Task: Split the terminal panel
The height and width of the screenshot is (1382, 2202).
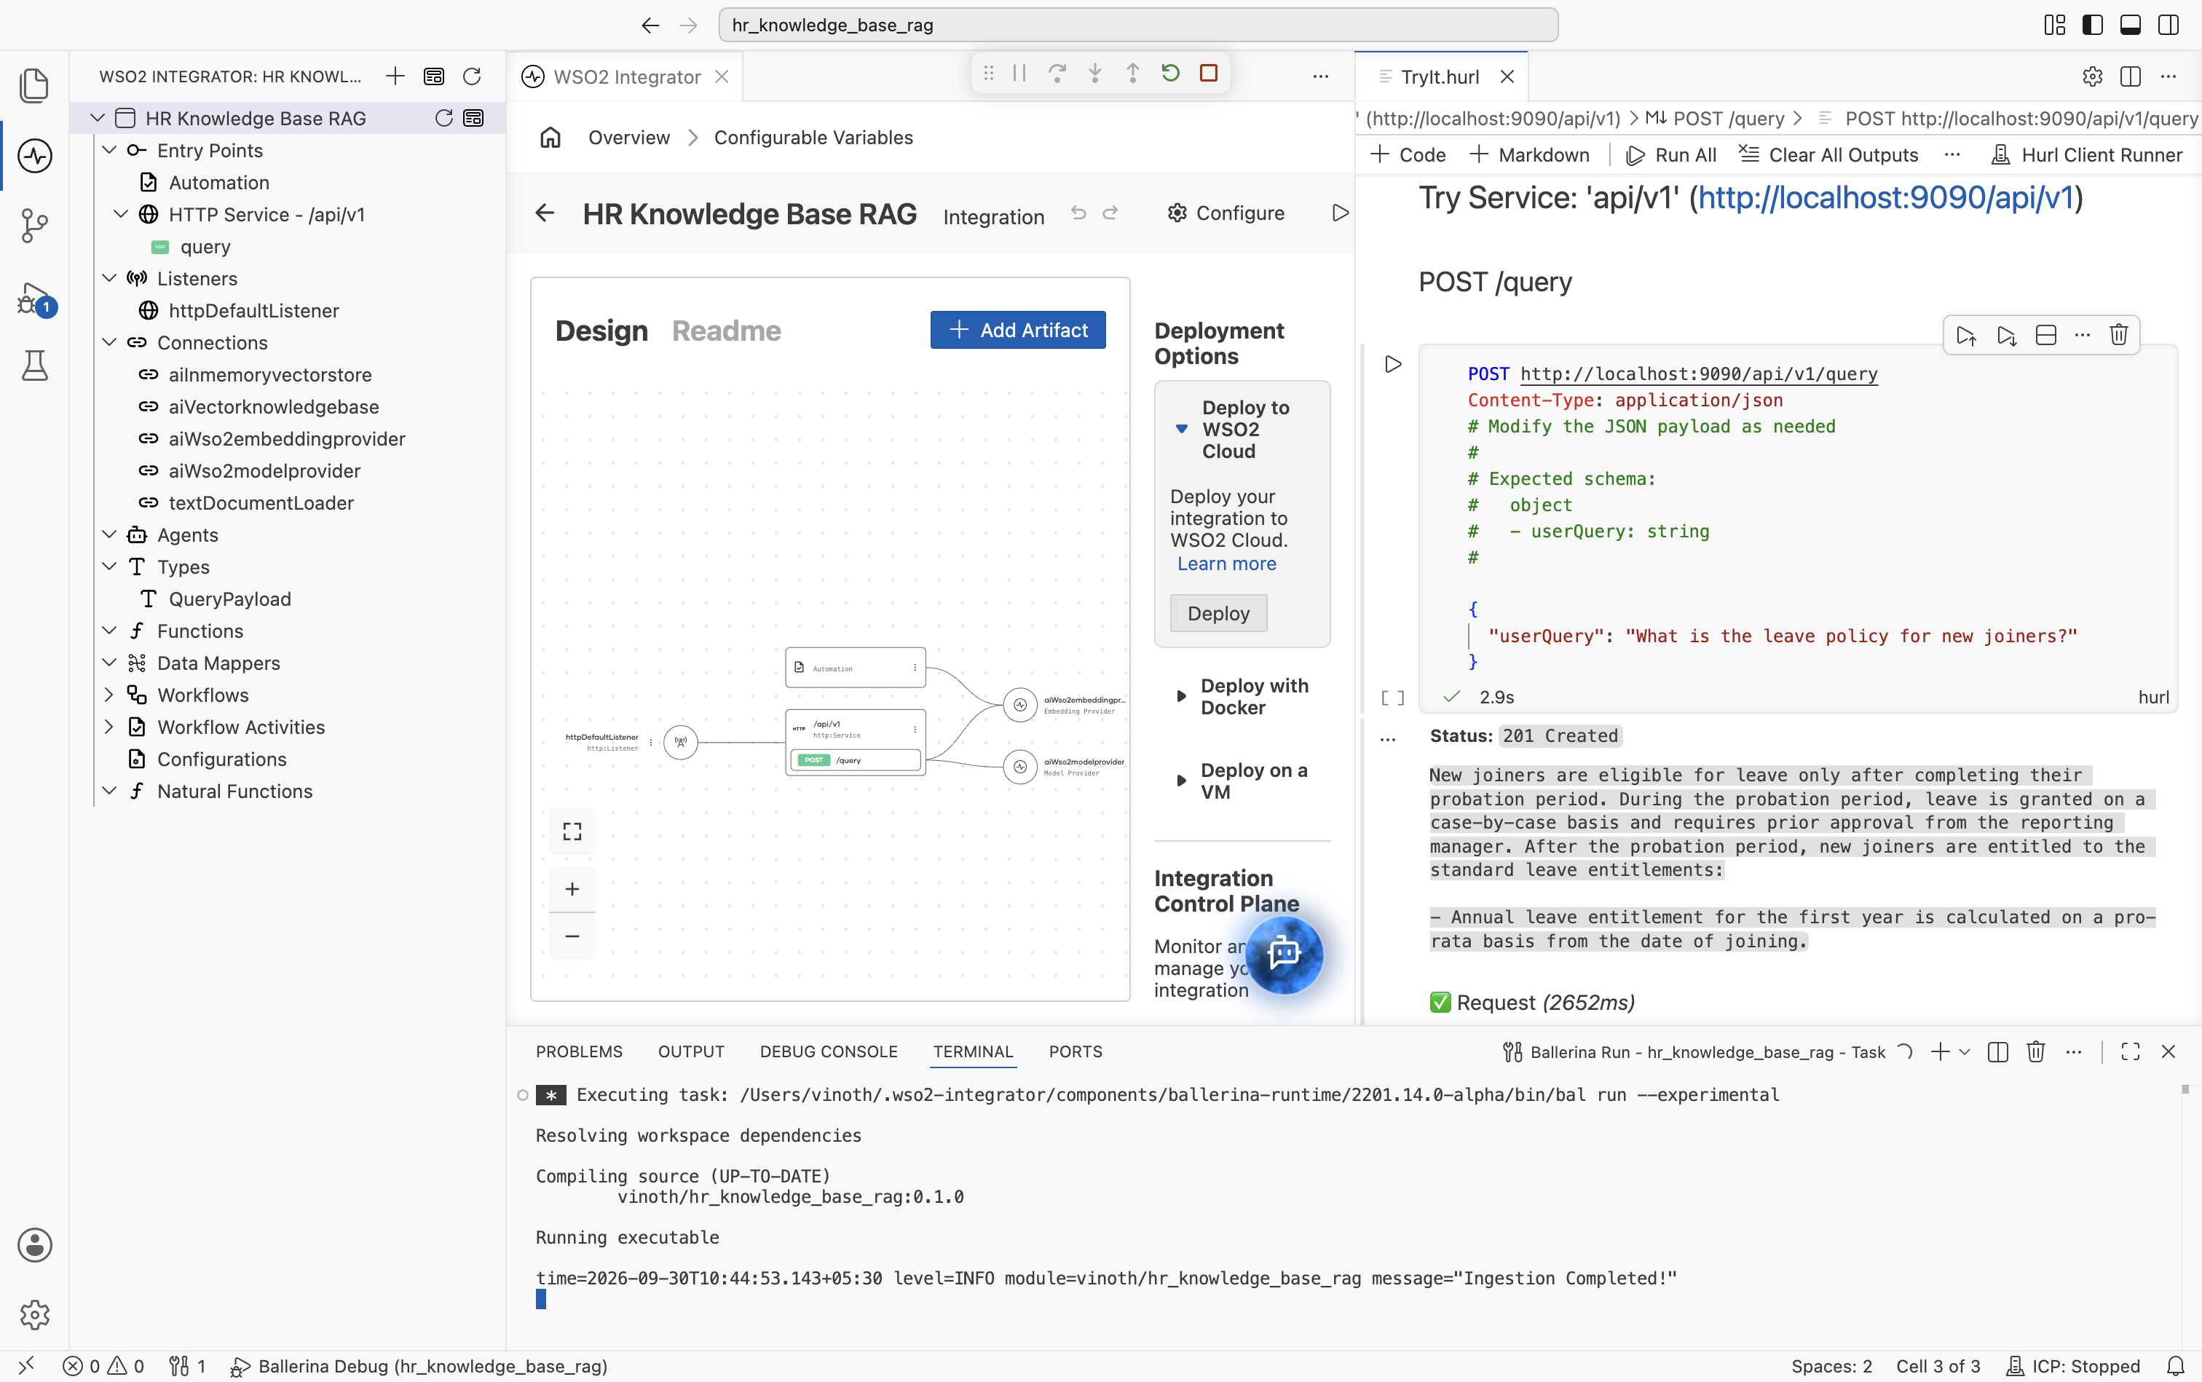Action: click(x=1998, y=1052)
